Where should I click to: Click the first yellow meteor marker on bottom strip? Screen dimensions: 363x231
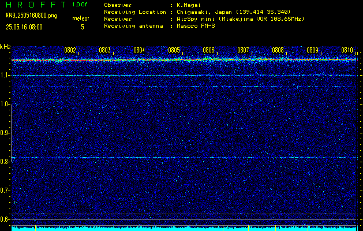[x=35, y=228]
